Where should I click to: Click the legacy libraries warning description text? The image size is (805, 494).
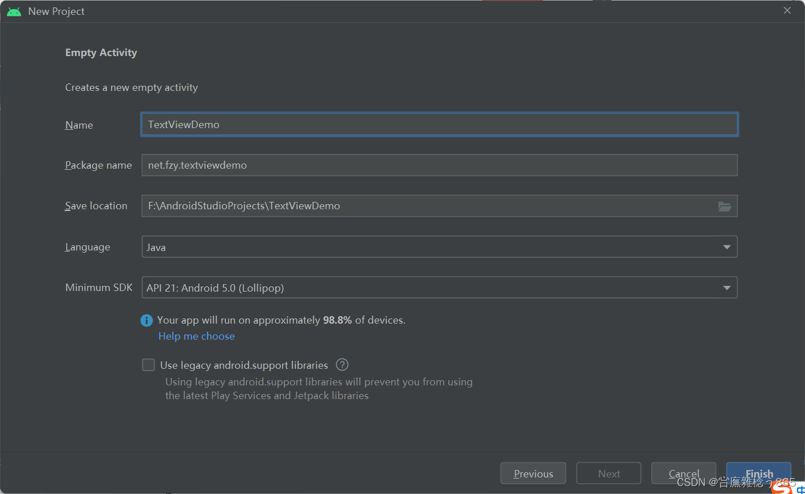(319, 389)
